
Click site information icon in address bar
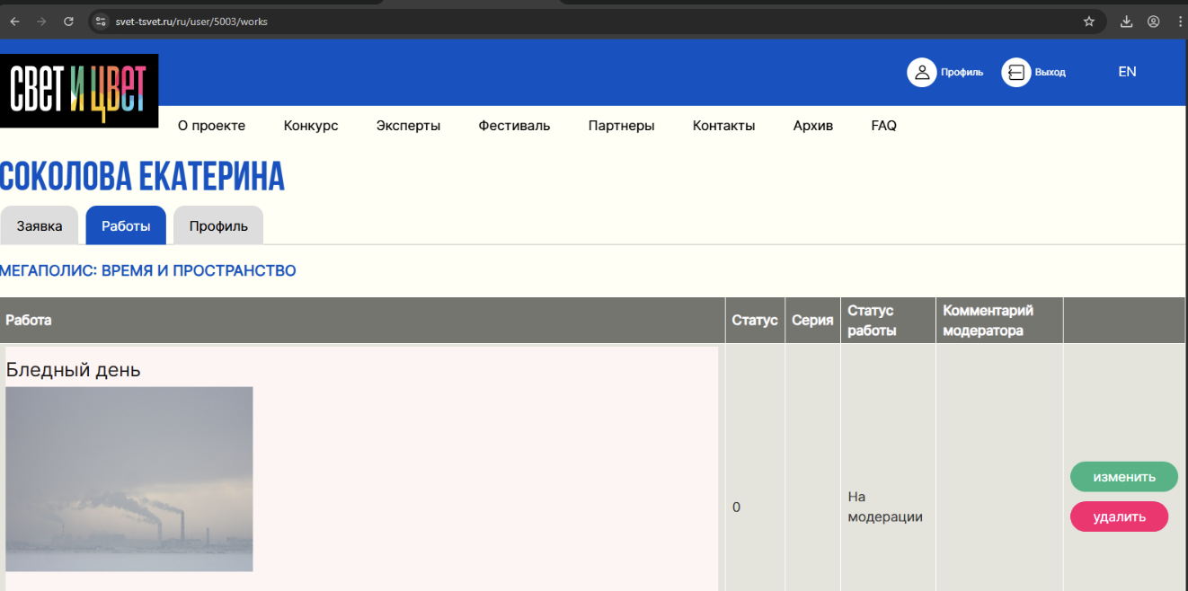(101, 22)
